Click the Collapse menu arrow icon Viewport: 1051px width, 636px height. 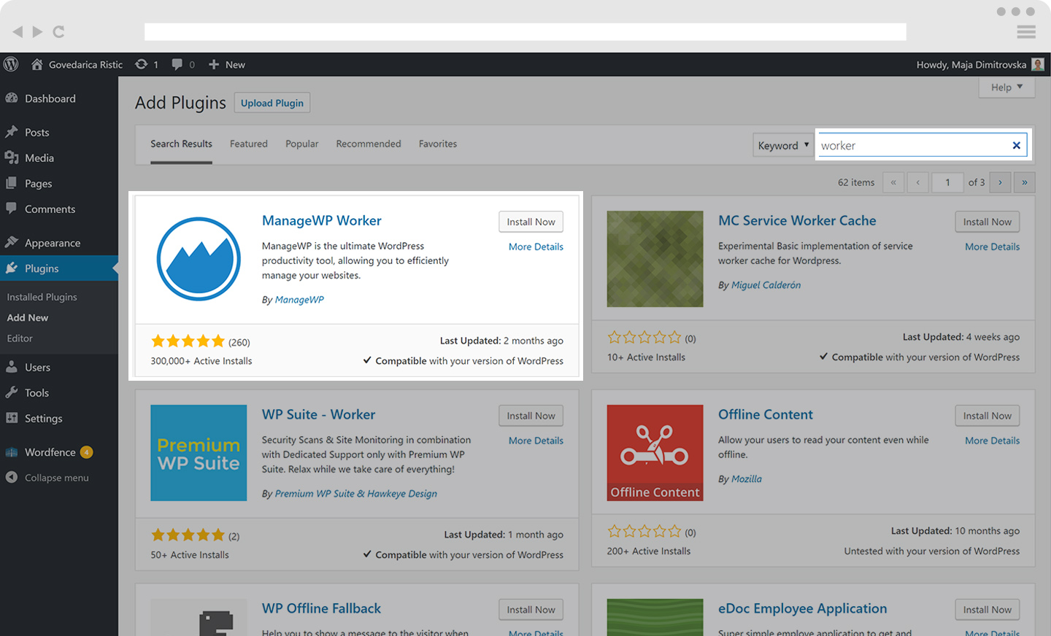(12, 478)
